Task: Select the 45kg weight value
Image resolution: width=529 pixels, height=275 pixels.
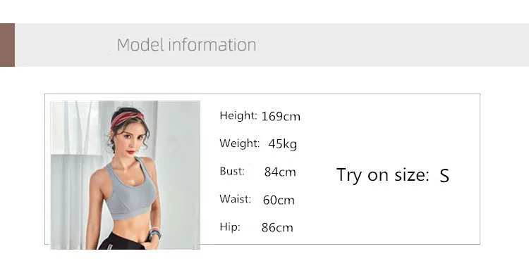Action: pos(282,144)
